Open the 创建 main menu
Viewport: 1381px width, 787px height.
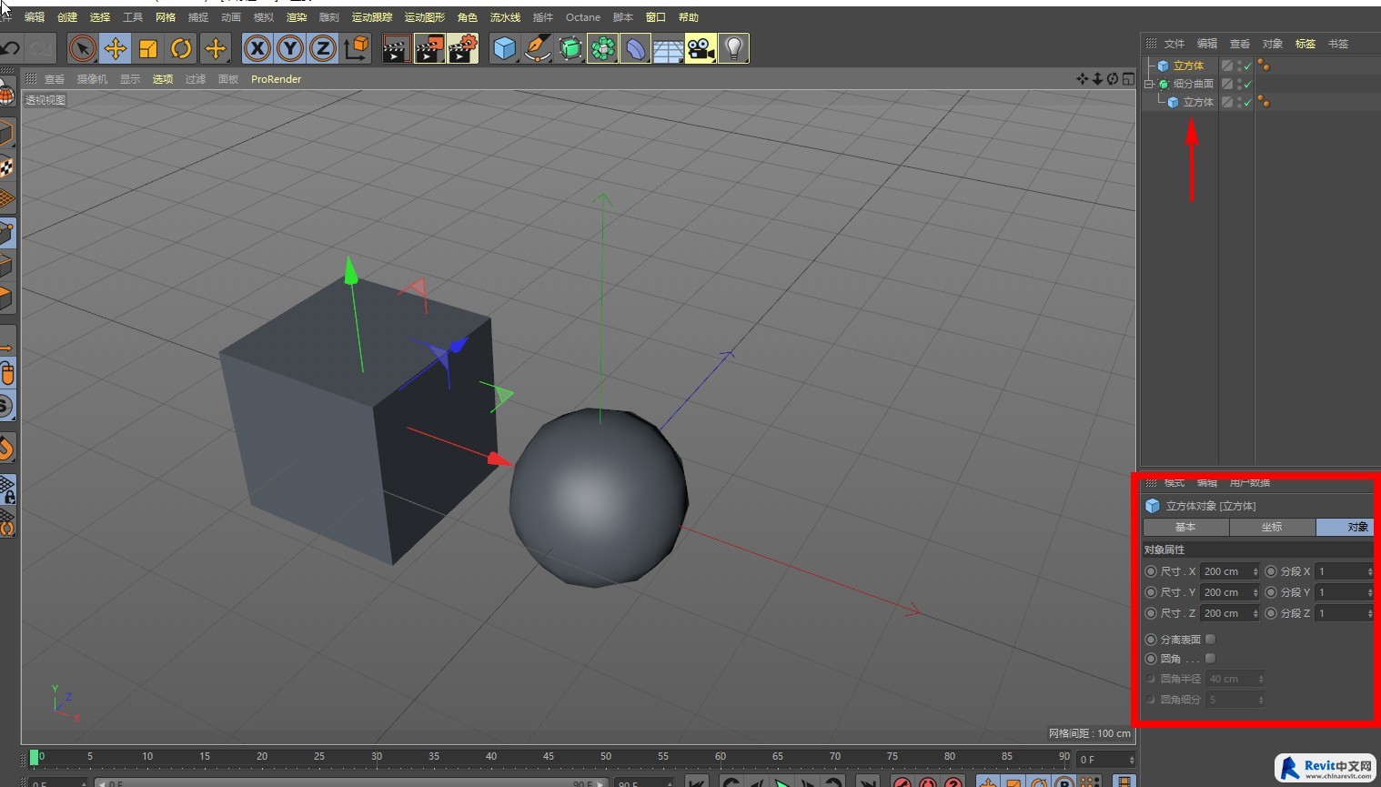point(67,17)
